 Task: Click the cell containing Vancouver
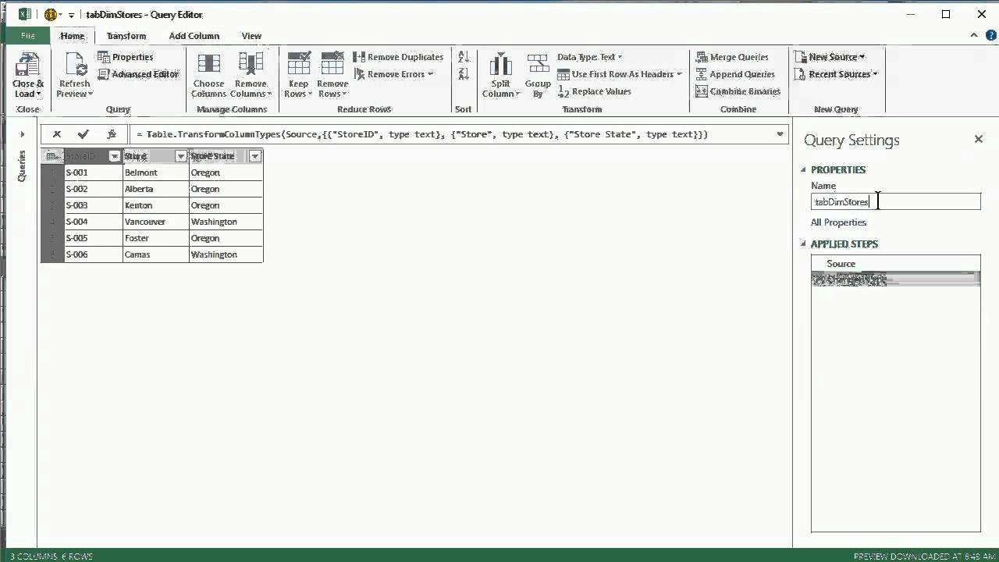(155, 222)
